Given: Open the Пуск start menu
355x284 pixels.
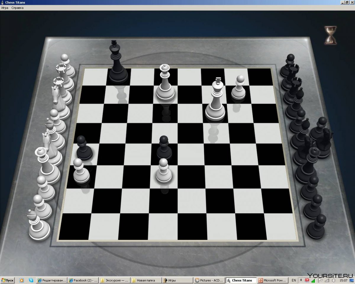Looking at the screenshot, I should point(7,280).
